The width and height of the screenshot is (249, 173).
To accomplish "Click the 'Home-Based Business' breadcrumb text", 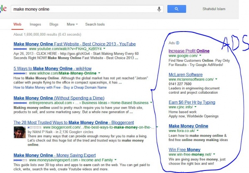I will click(129, 103).
